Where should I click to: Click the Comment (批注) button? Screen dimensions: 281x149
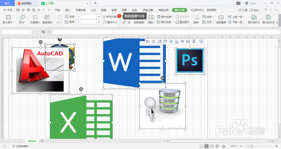(x=255, y=10)
